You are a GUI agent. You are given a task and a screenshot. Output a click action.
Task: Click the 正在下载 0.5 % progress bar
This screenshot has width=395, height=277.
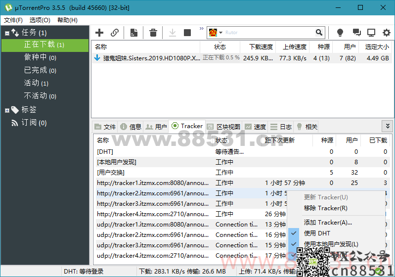pos(220,58)
